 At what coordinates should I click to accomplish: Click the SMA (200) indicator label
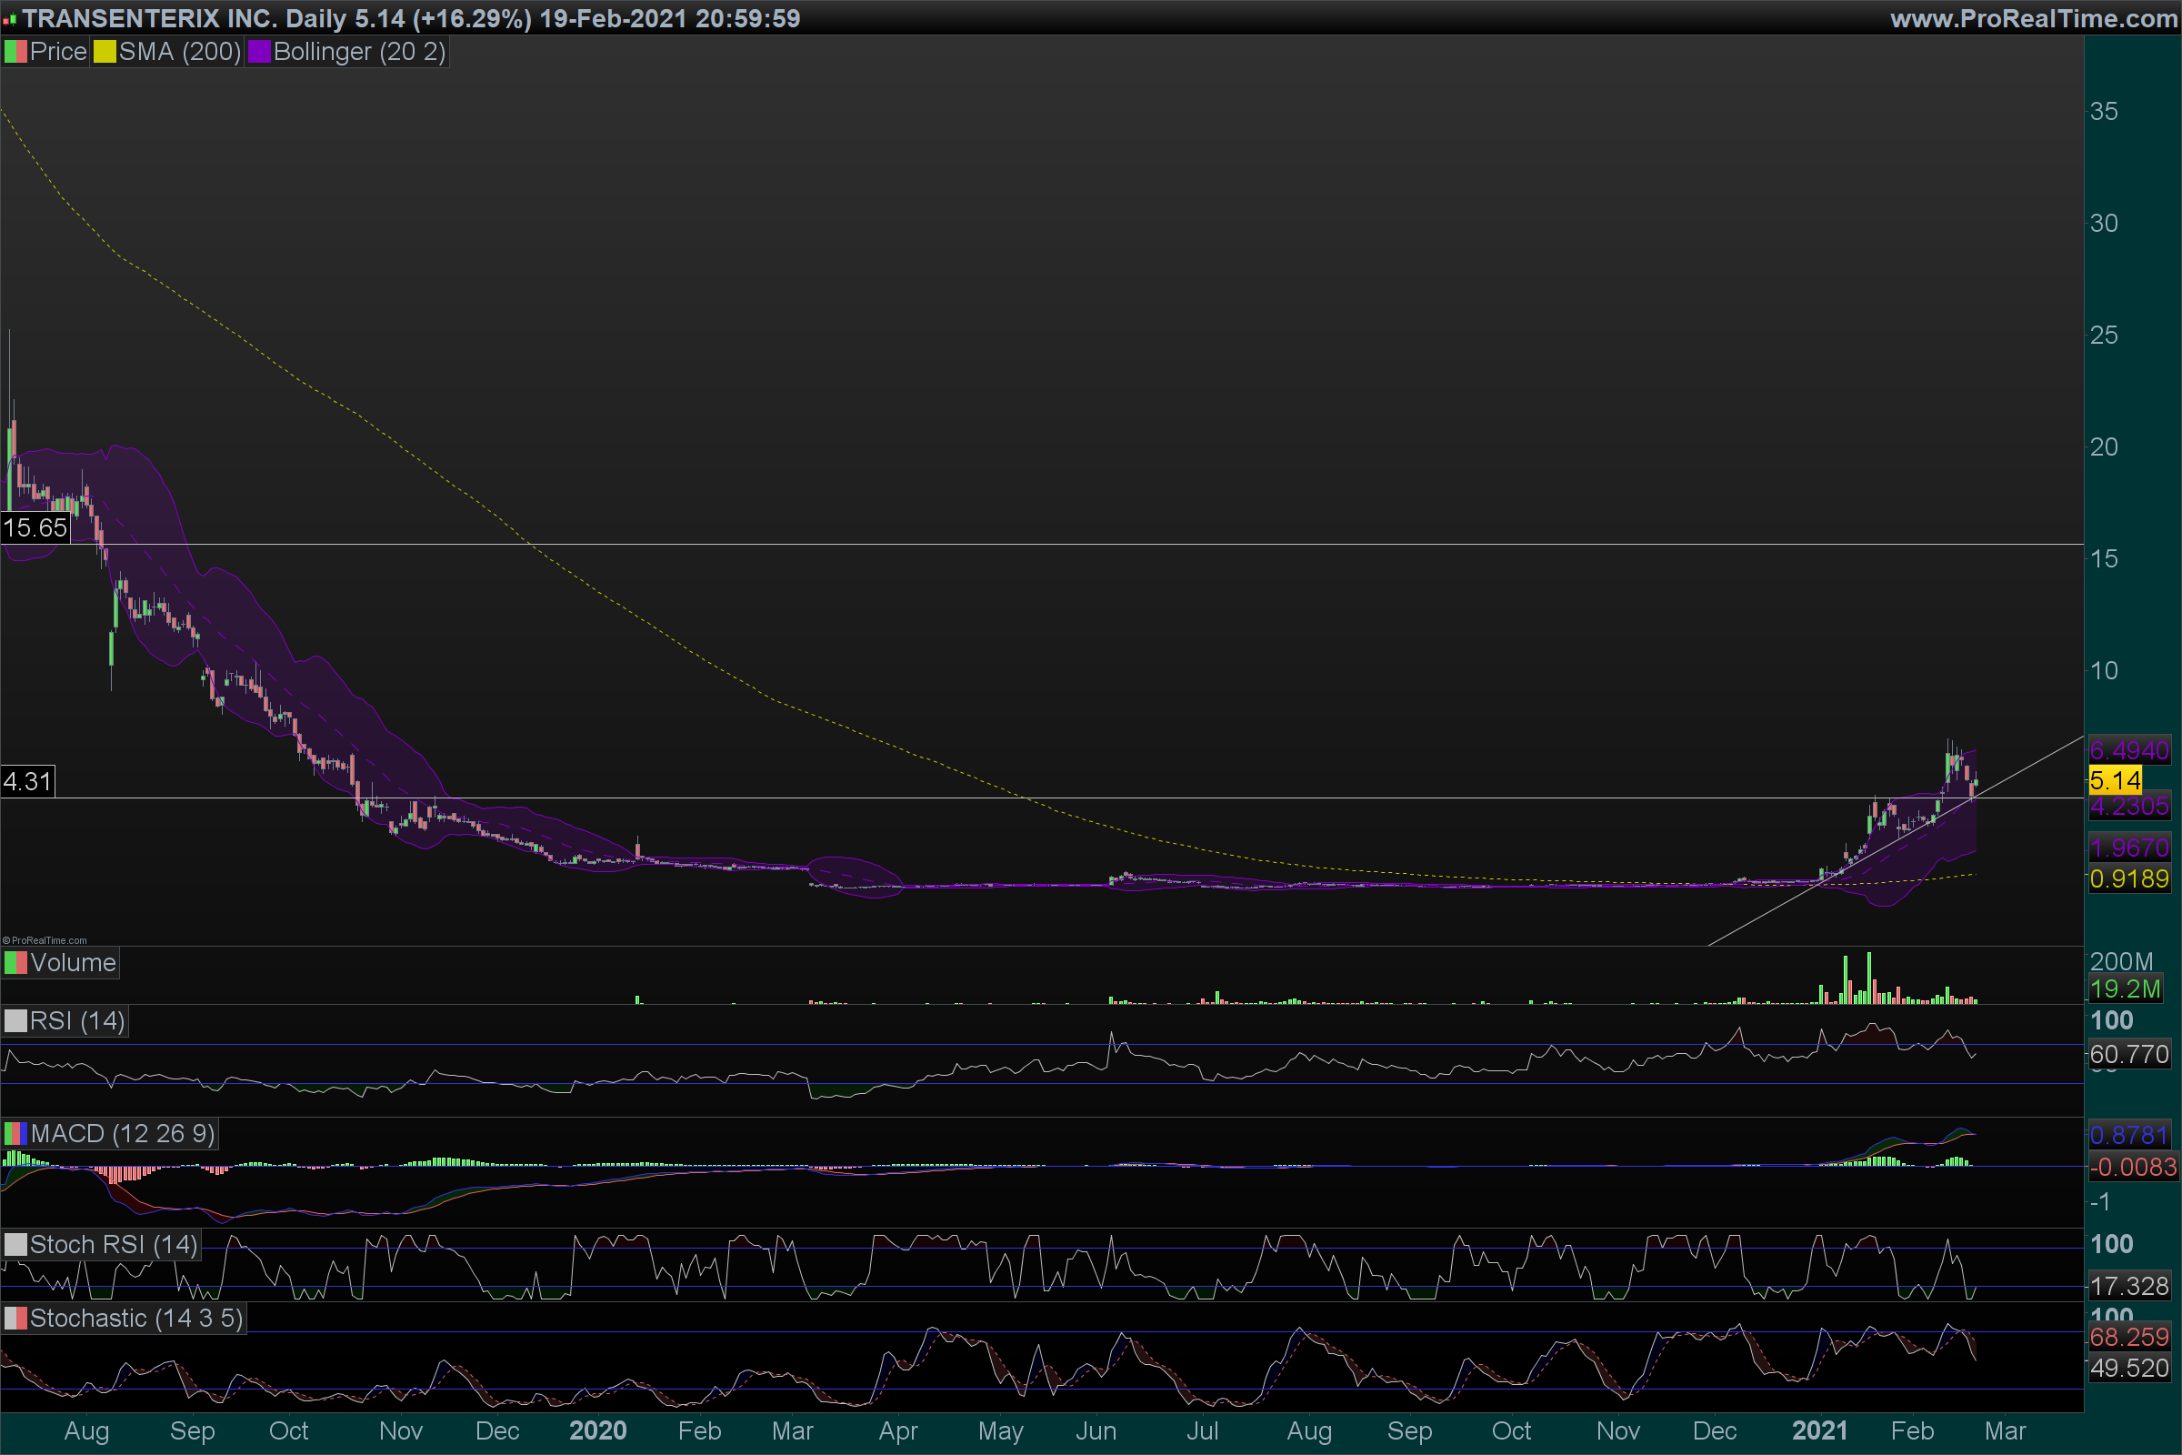click(179, 52)
